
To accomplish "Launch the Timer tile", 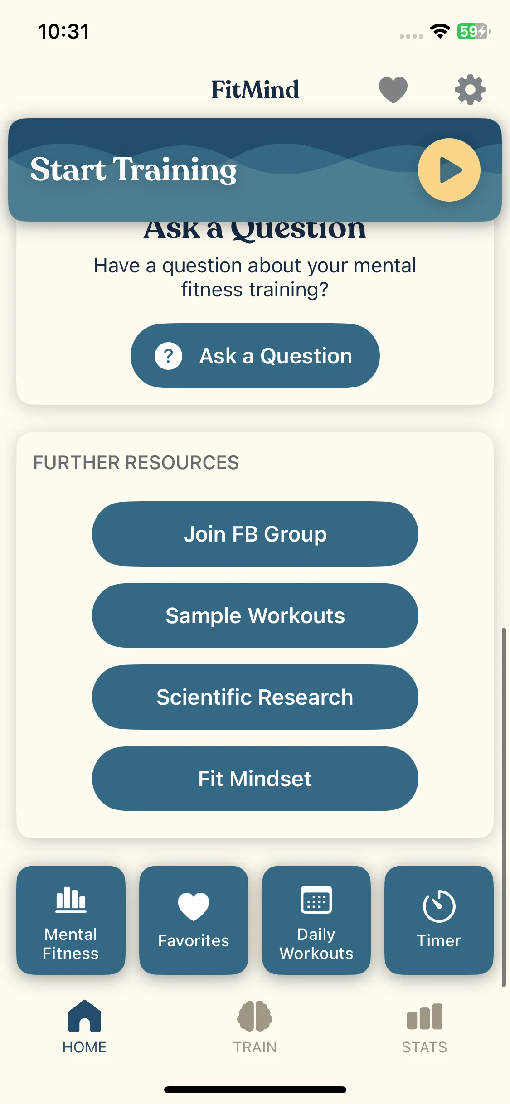I will coord(439,920).
